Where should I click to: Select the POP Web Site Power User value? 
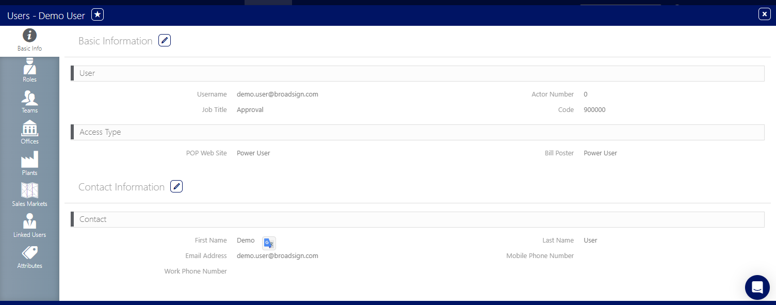[x=253, y=153]
